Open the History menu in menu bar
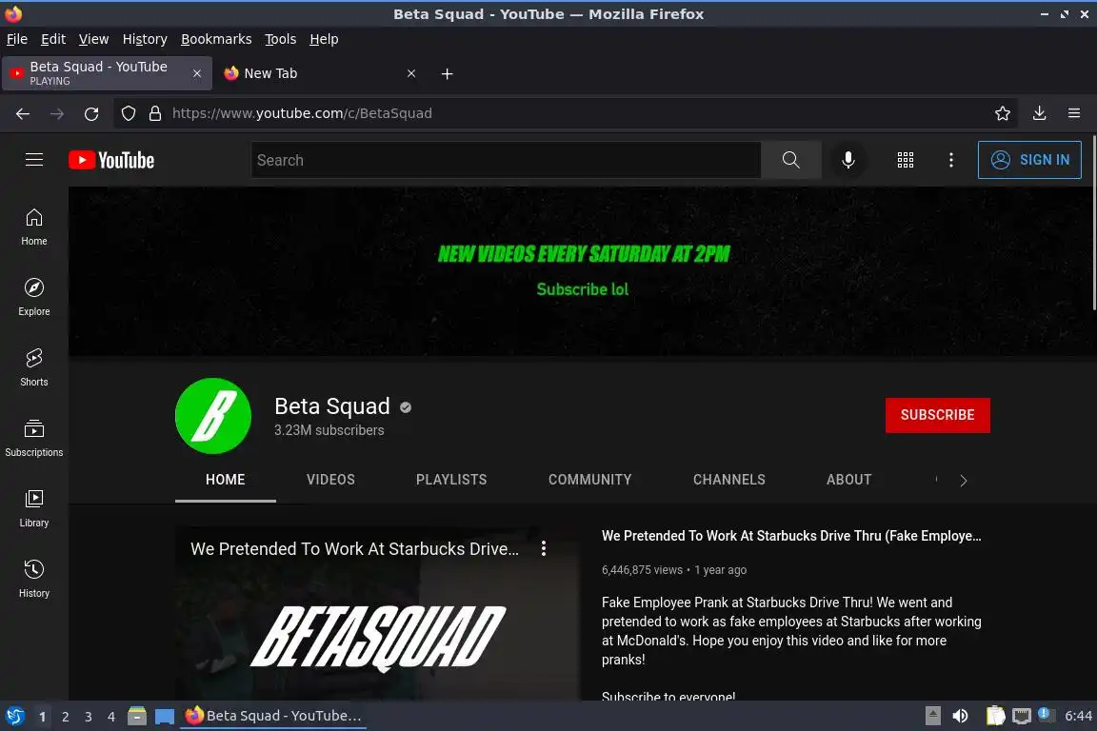Image resolution: width=1097 pixels, height=731 pixels. (145, 39)
